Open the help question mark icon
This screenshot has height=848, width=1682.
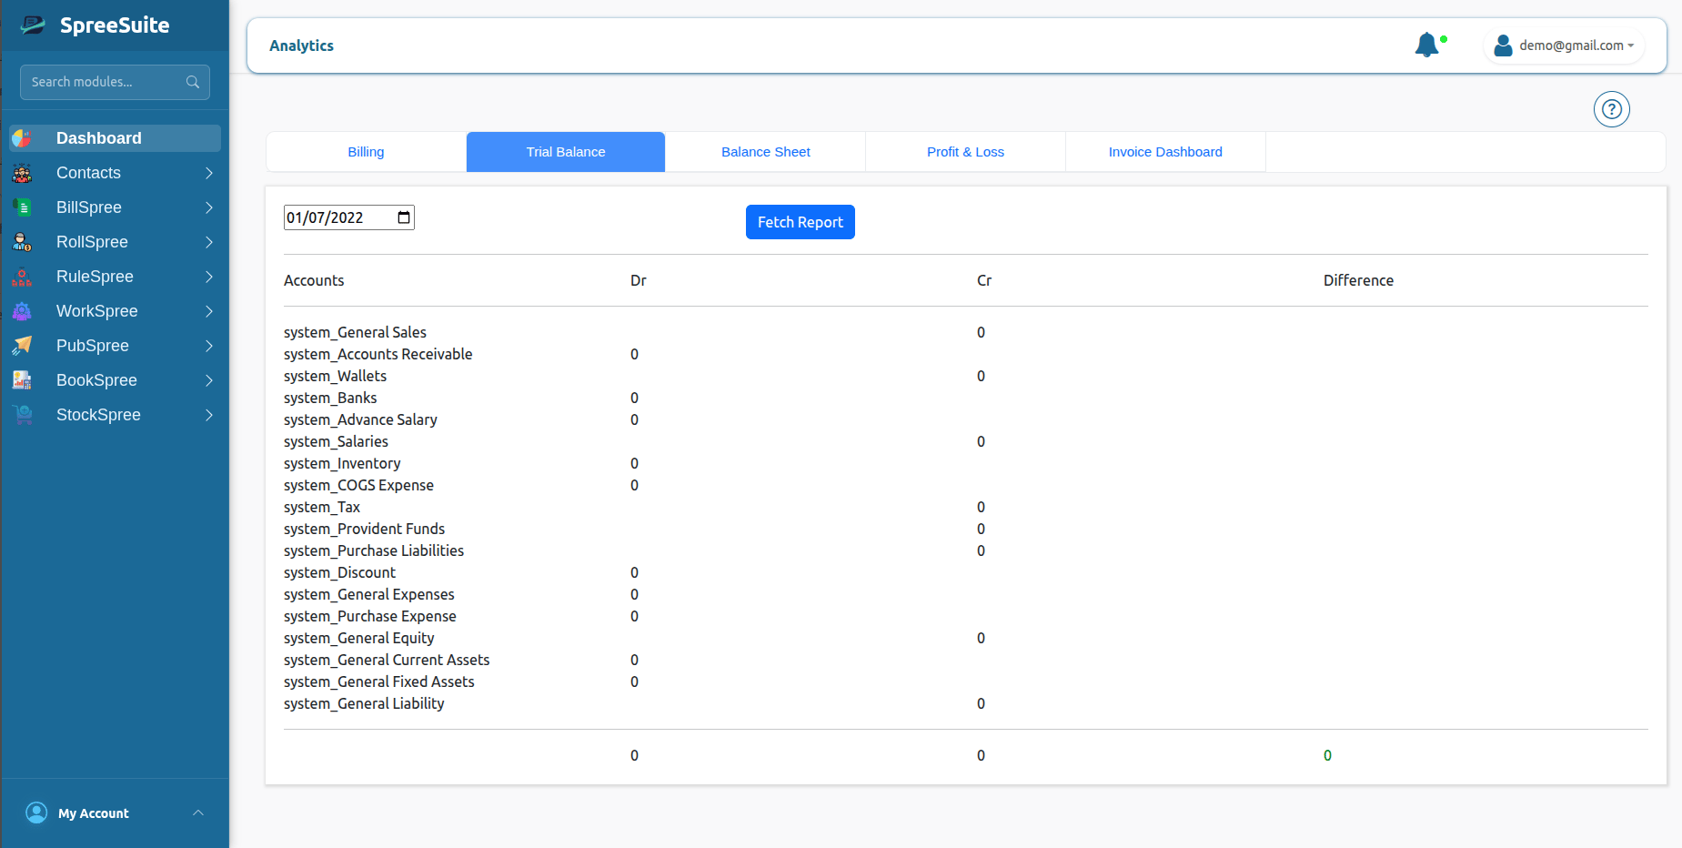click(1612, 109)
